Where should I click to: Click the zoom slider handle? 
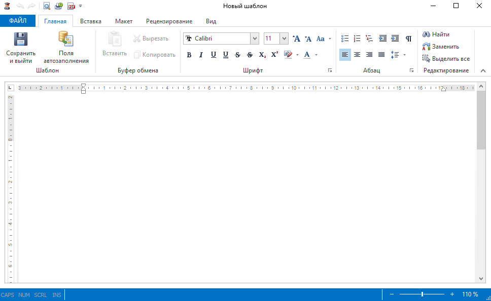(422, 294)
